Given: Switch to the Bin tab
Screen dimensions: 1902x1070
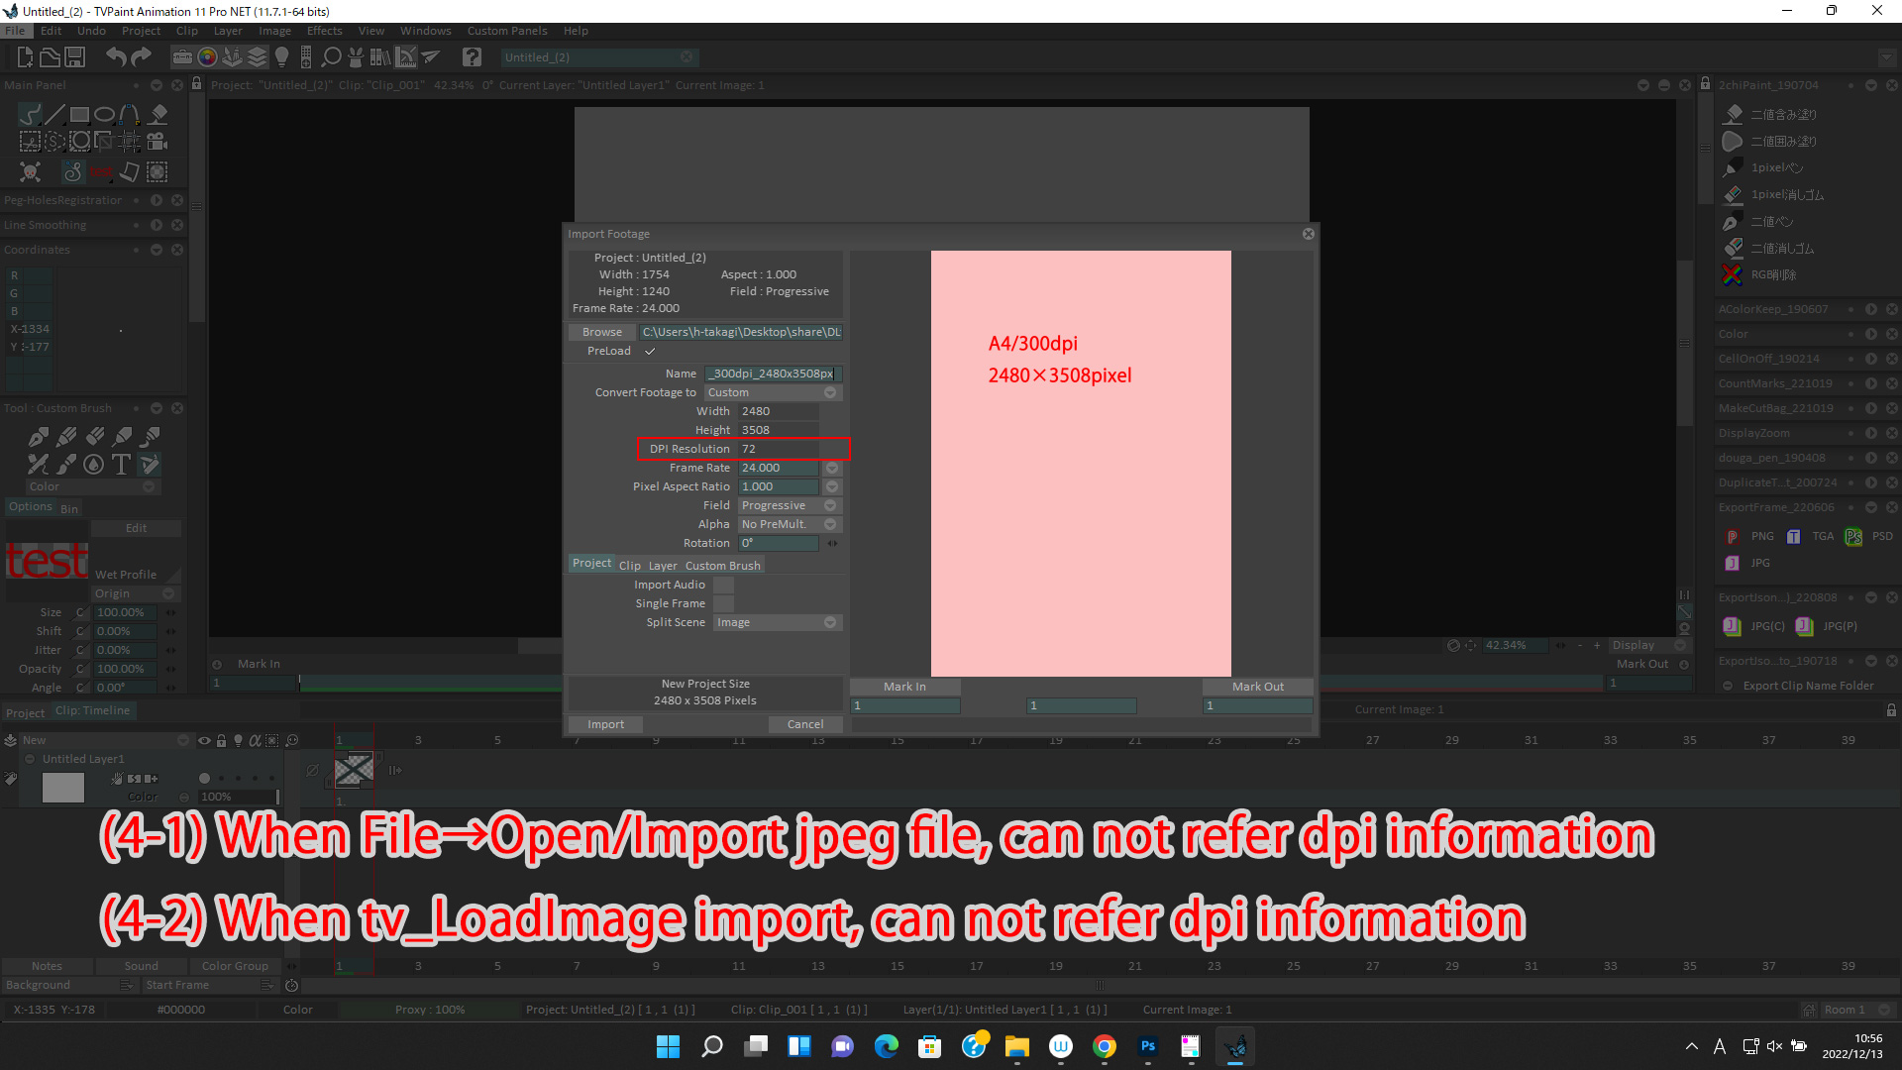Looking at the screenshot, I should 69,509.
